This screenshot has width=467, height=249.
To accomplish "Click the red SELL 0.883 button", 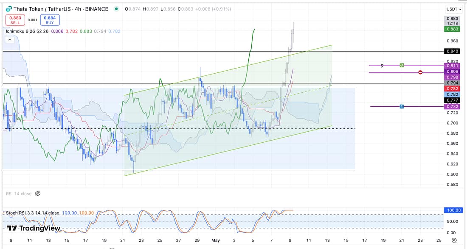I will (x=15, y=20).
